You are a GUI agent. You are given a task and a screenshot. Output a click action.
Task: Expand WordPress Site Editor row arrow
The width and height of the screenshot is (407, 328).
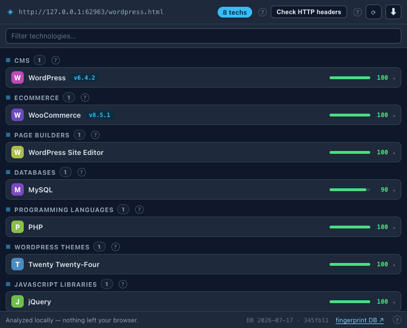[394, 153]
